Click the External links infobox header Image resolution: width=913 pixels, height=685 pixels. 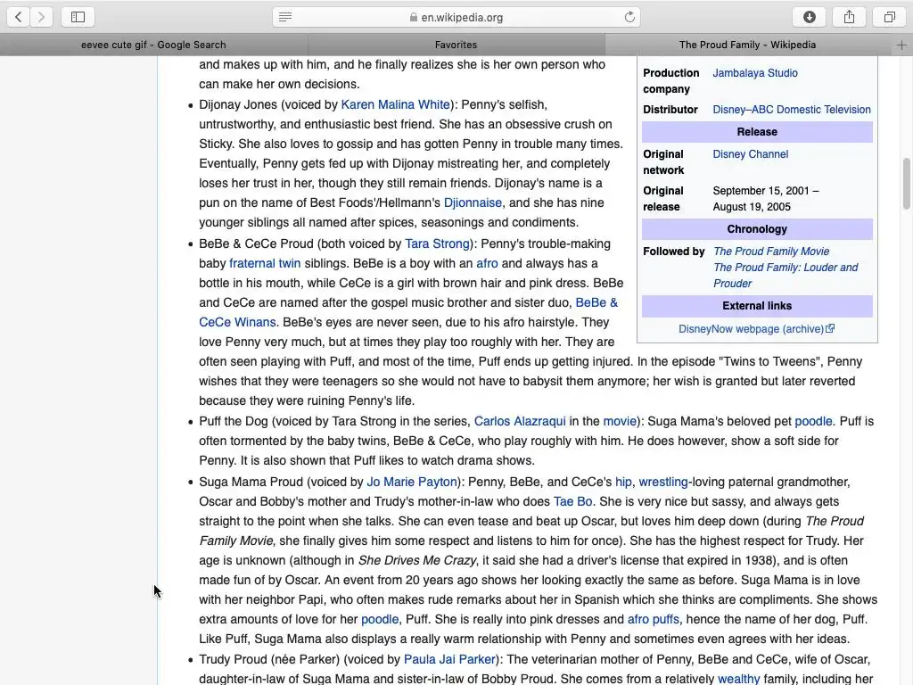pos(757,306)
